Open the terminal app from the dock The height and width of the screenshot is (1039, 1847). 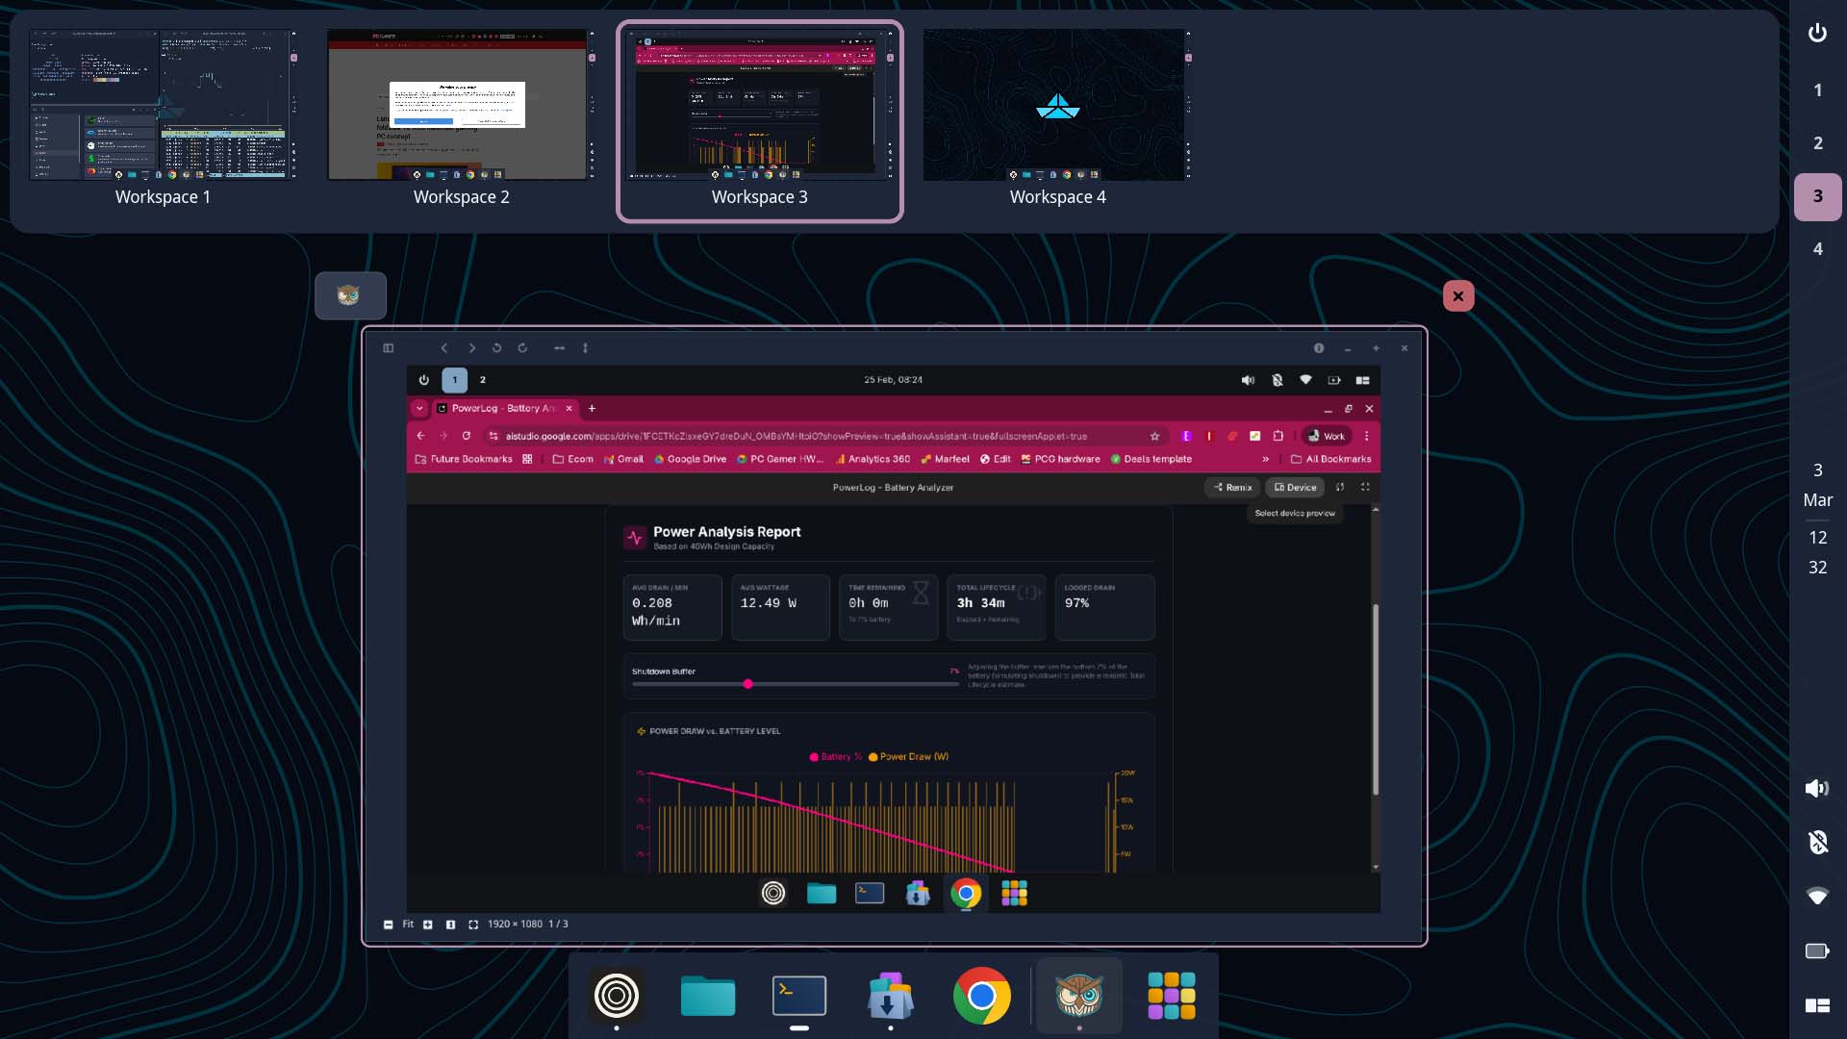[x=798, y=998]
